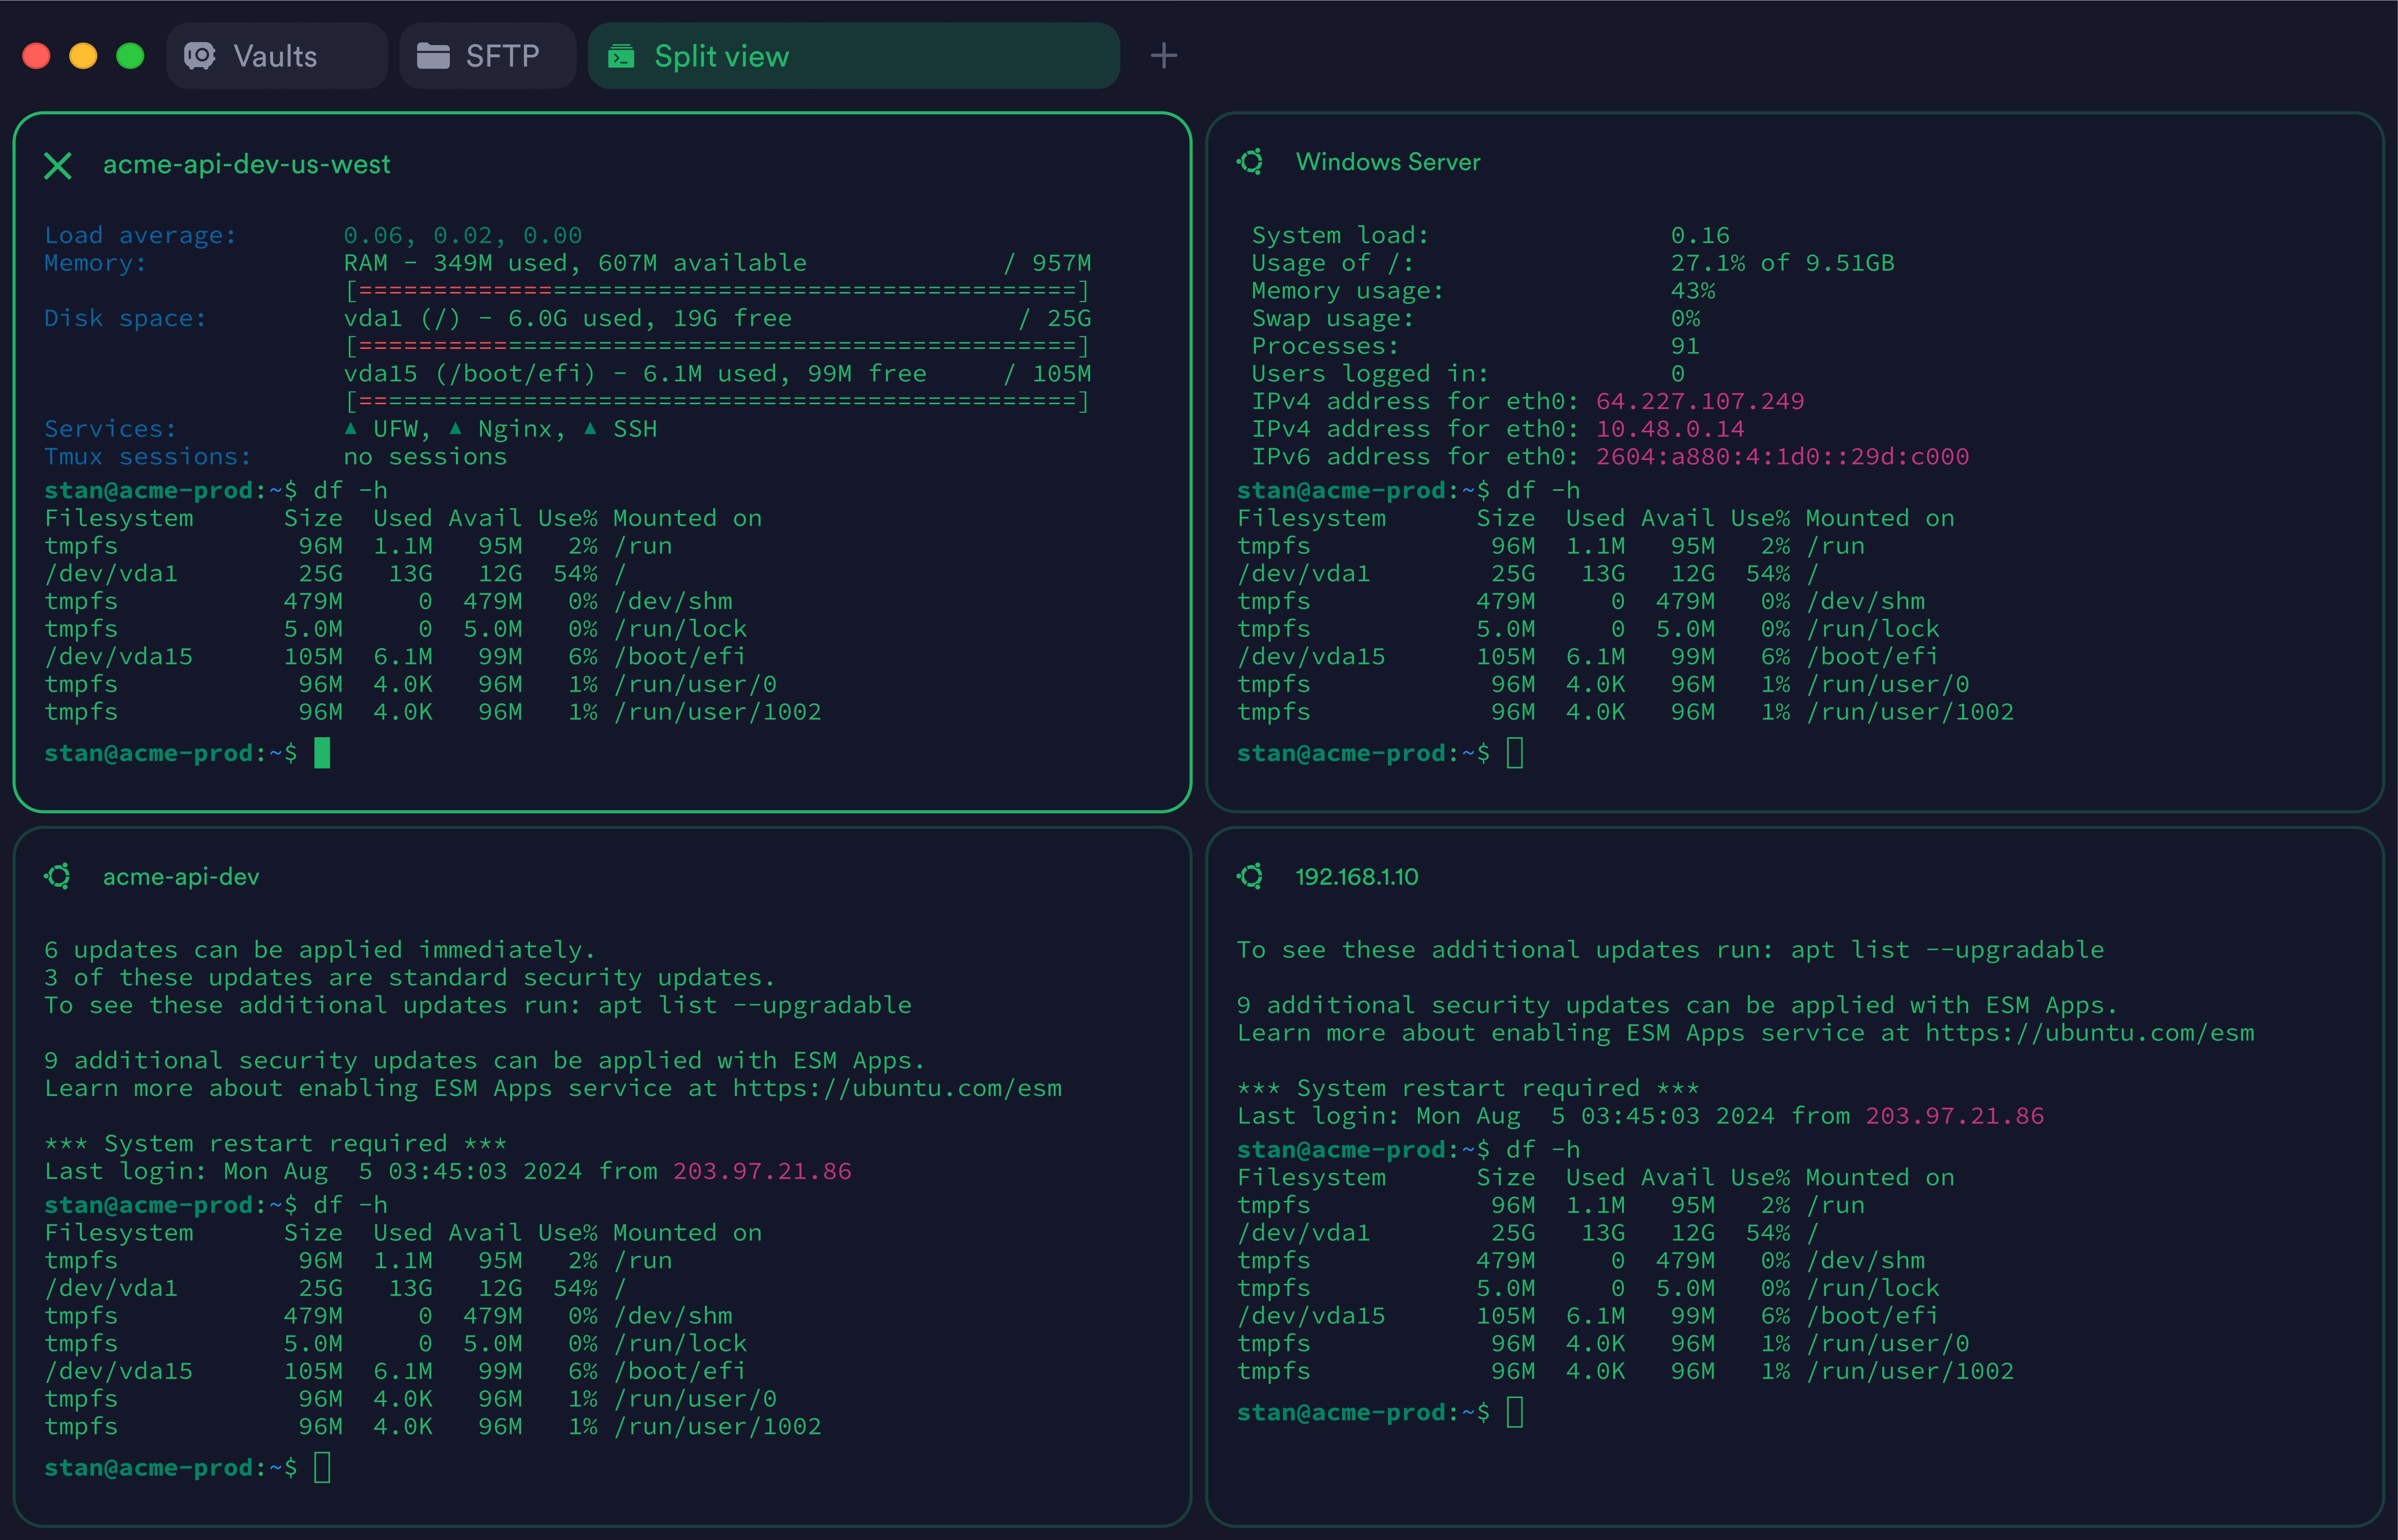Click the https://ubuntu.com/esm link in acme-api-dev pane

coord(897,1089)
